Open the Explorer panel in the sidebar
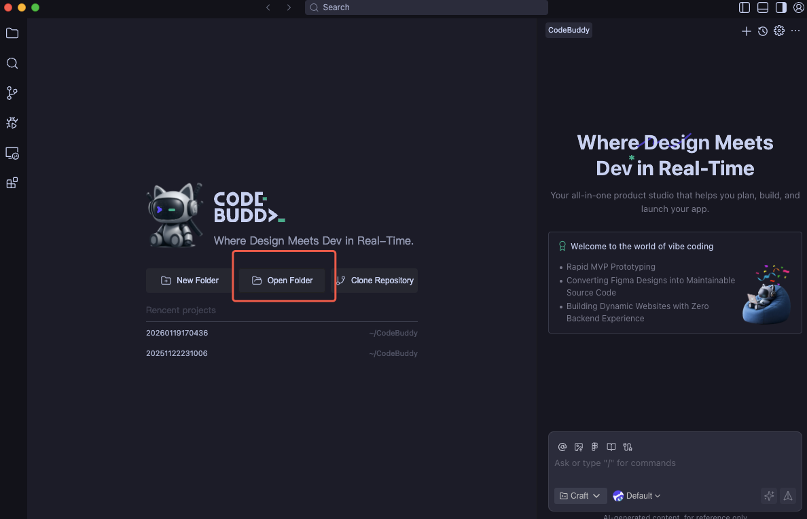This screenshot has height=519, width=807. 12,33
